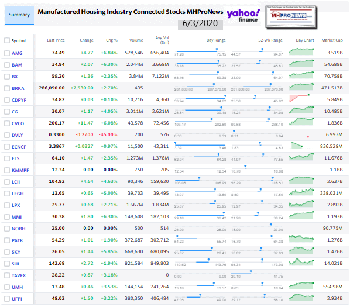The width and height of the screenshot is (350, 307).
Task: Open the DVLY symbol link
Action: [x=18, y=135]
